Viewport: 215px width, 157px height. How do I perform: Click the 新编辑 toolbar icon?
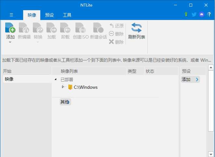24,28
